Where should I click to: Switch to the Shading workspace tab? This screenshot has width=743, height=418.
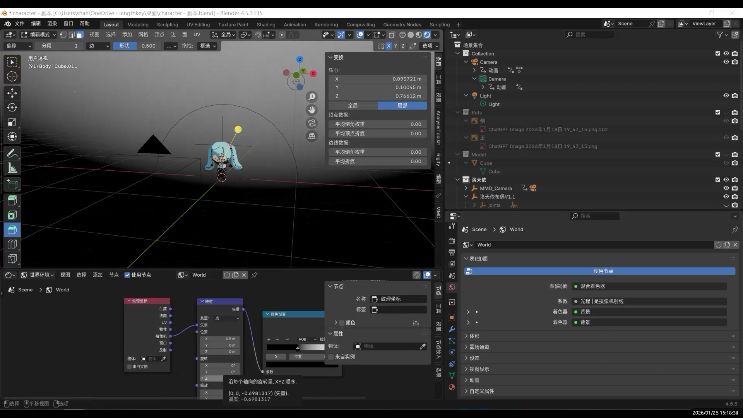[x=266, y=24]
